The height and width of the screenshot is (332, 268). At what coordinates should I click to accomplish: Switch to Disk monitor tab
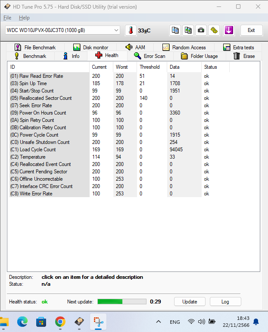(x=91, y=48)
